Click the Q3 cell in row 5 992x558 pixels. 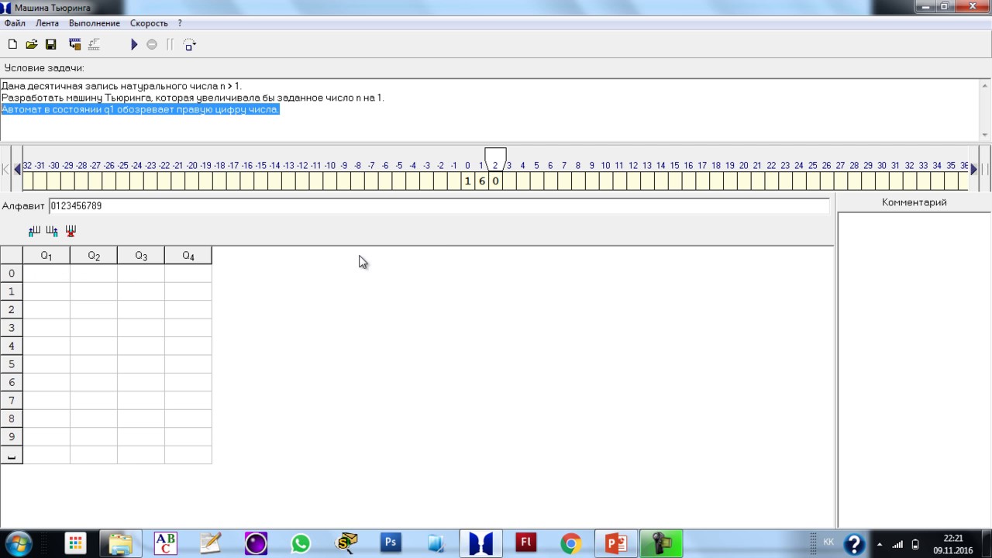141,364
